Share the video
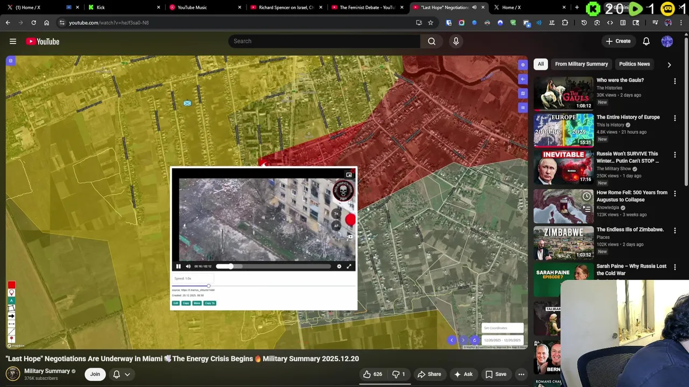The width and height of the screenshot is (689, 387). pyautogui.click(x=429, y=374)
